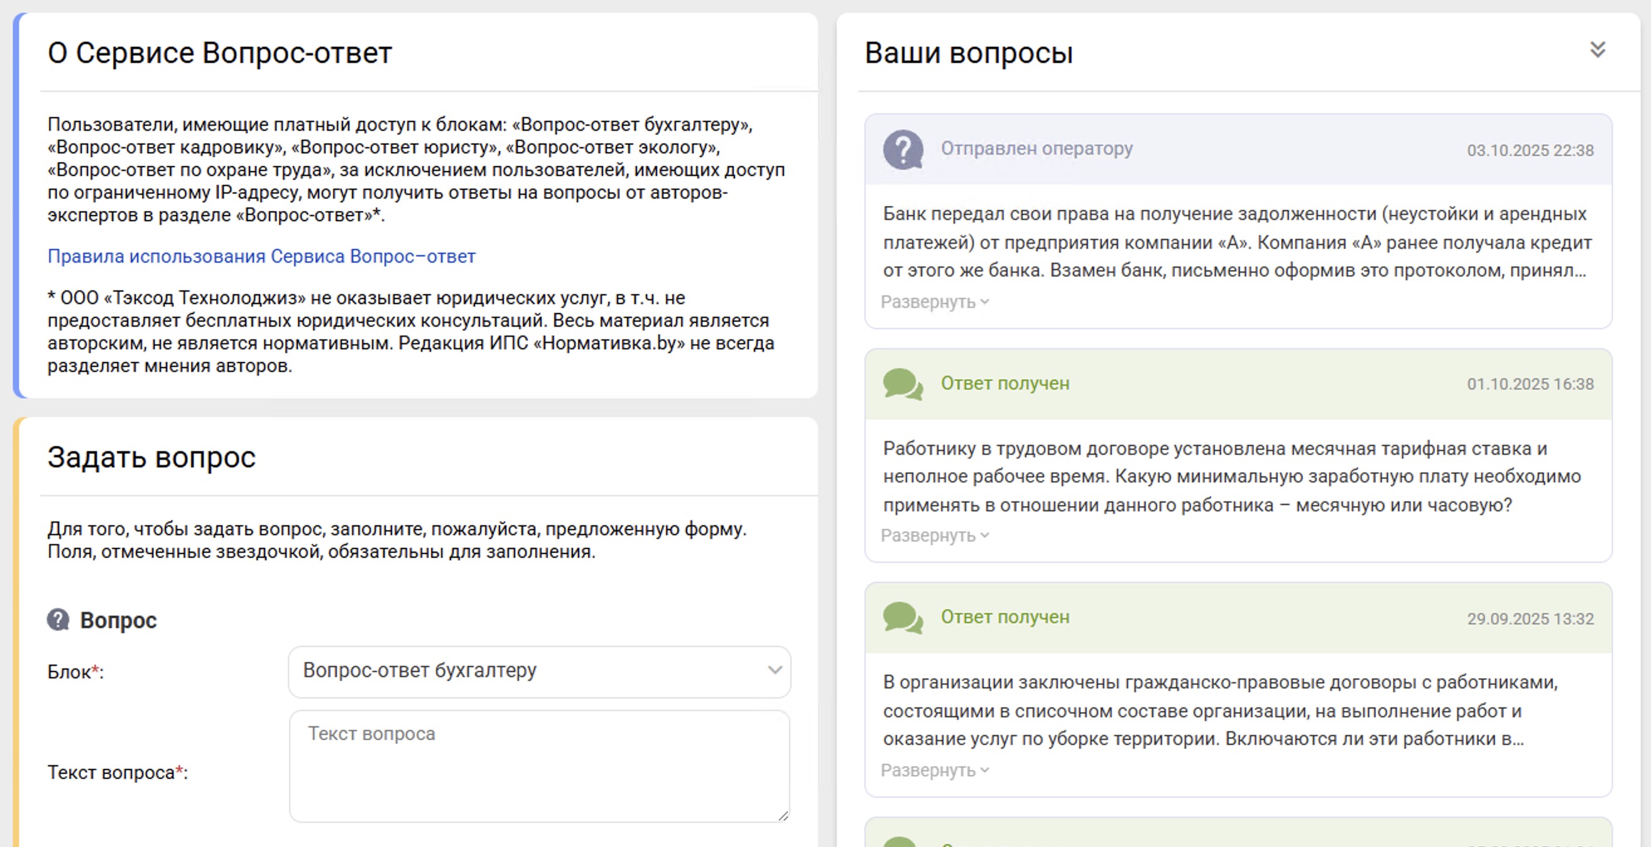Image resolution: width=1651 pixels, height=847 pixels.
Task: Expand the monthly tariff rate question with 'Развернуть'
Action: tap(934, 535)
